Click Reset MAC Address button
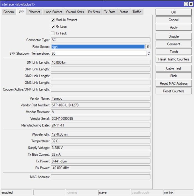Screen dimensions: 194x196 [173, 83]
